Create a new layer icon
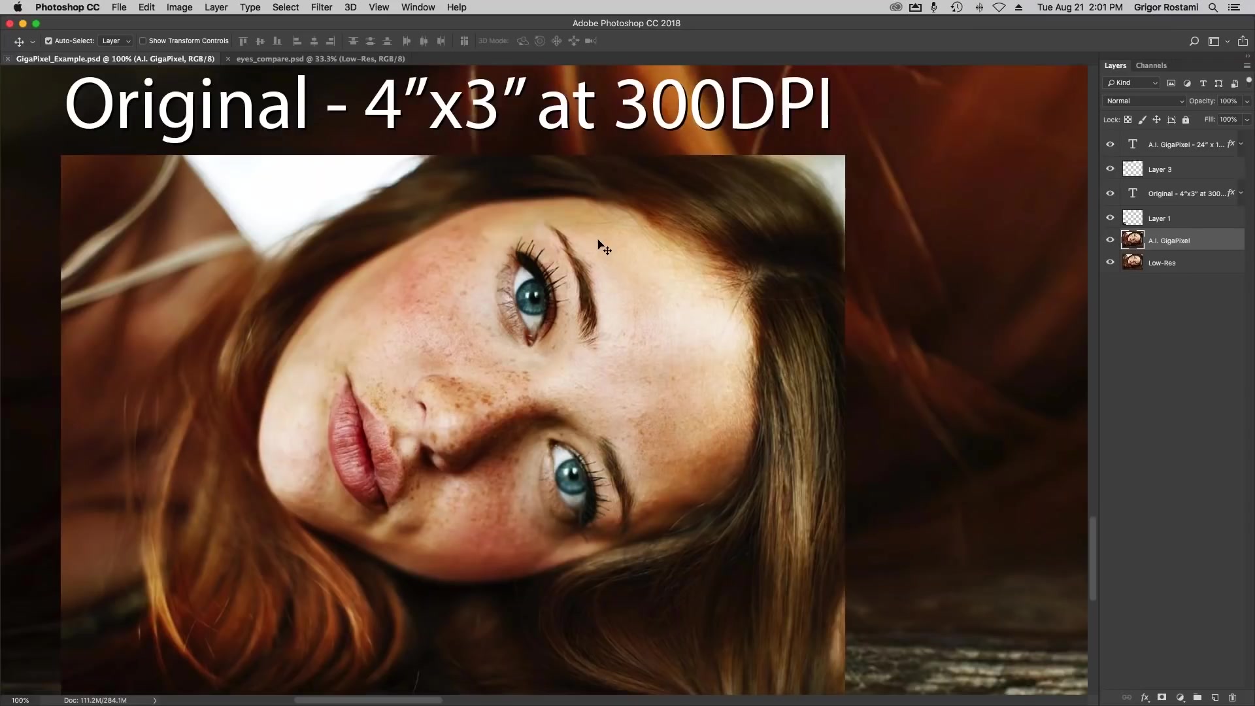The width and height of the screenshot is (1255, 706). 1215,698
